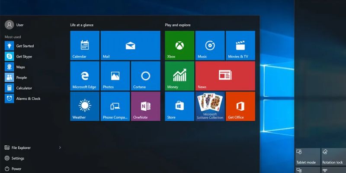Open the Calendar tile
346x173 pixels.
(85, 45)
